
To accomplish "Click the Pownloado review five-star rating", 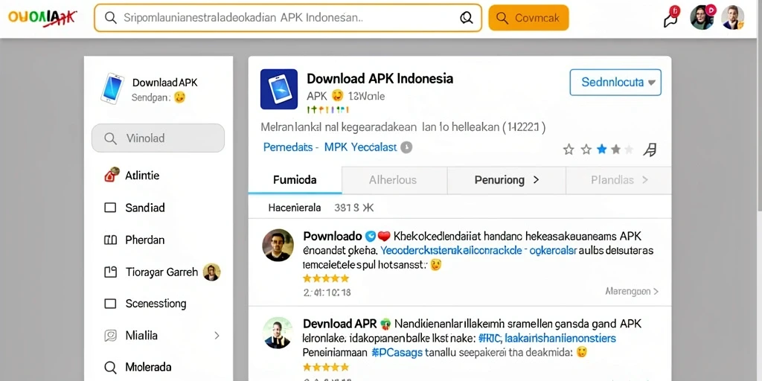I will 326,278.
